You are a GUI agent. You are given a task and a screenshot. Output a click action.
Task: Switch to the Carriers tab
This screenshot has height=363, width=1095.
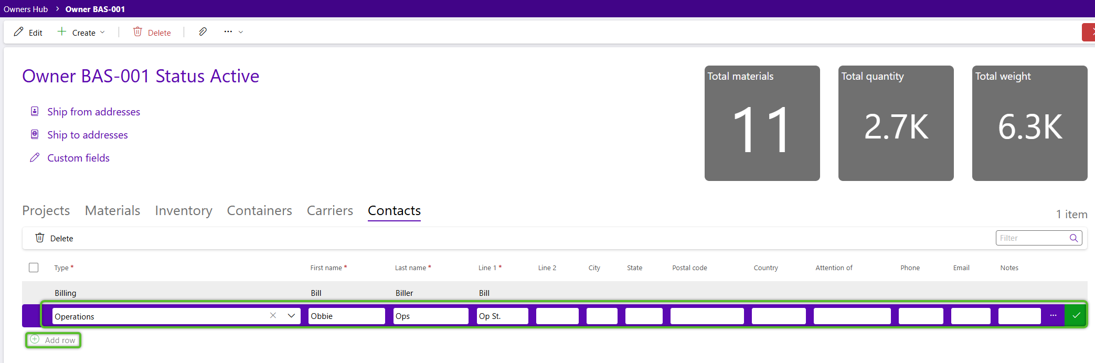click(330, 210)
